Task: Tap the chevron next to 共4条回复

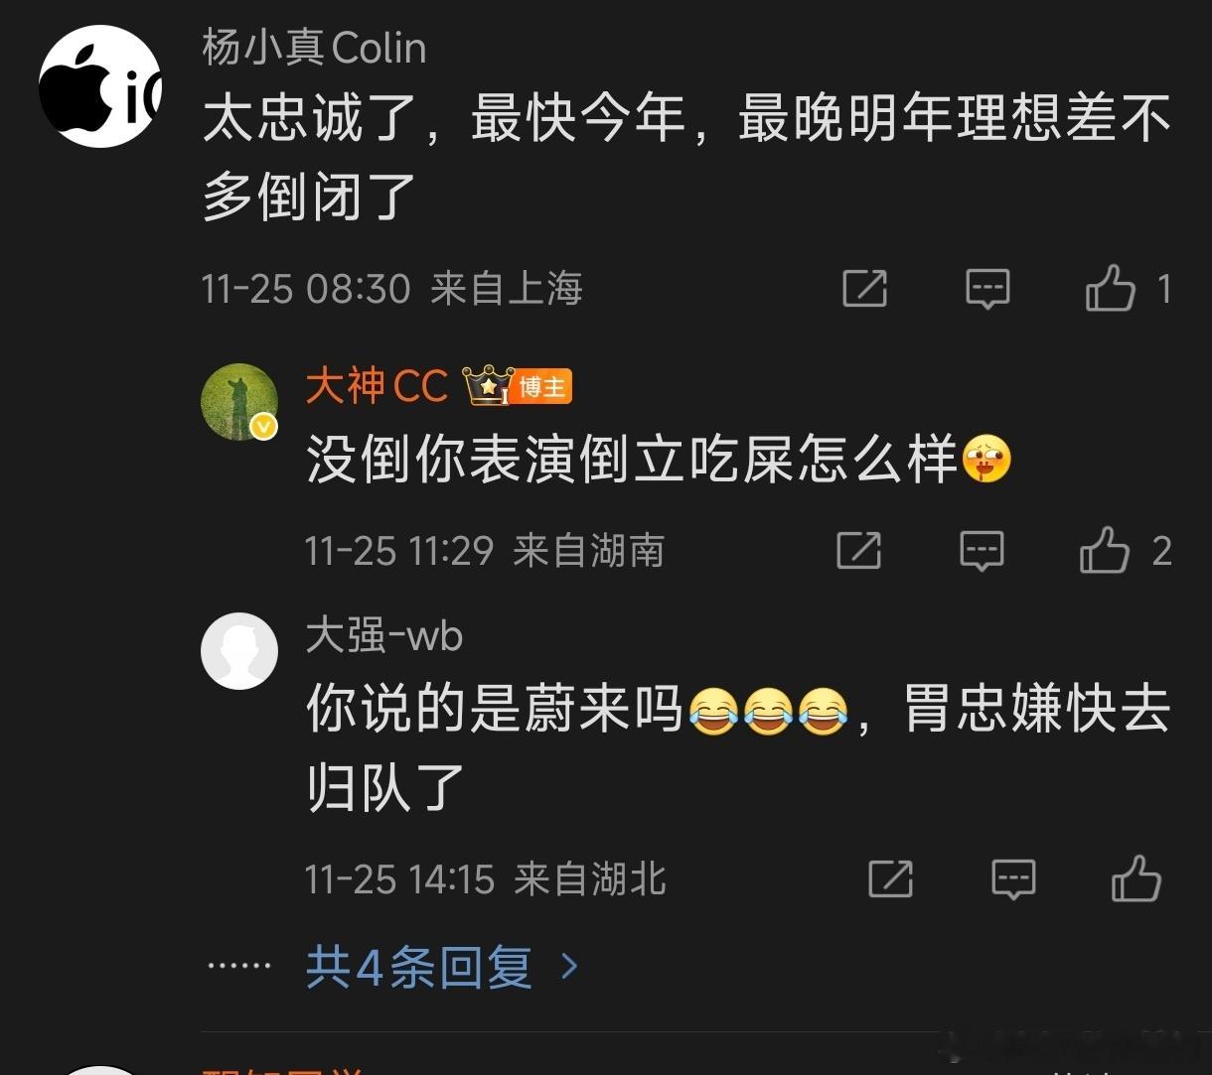Action: click(569, 966)
